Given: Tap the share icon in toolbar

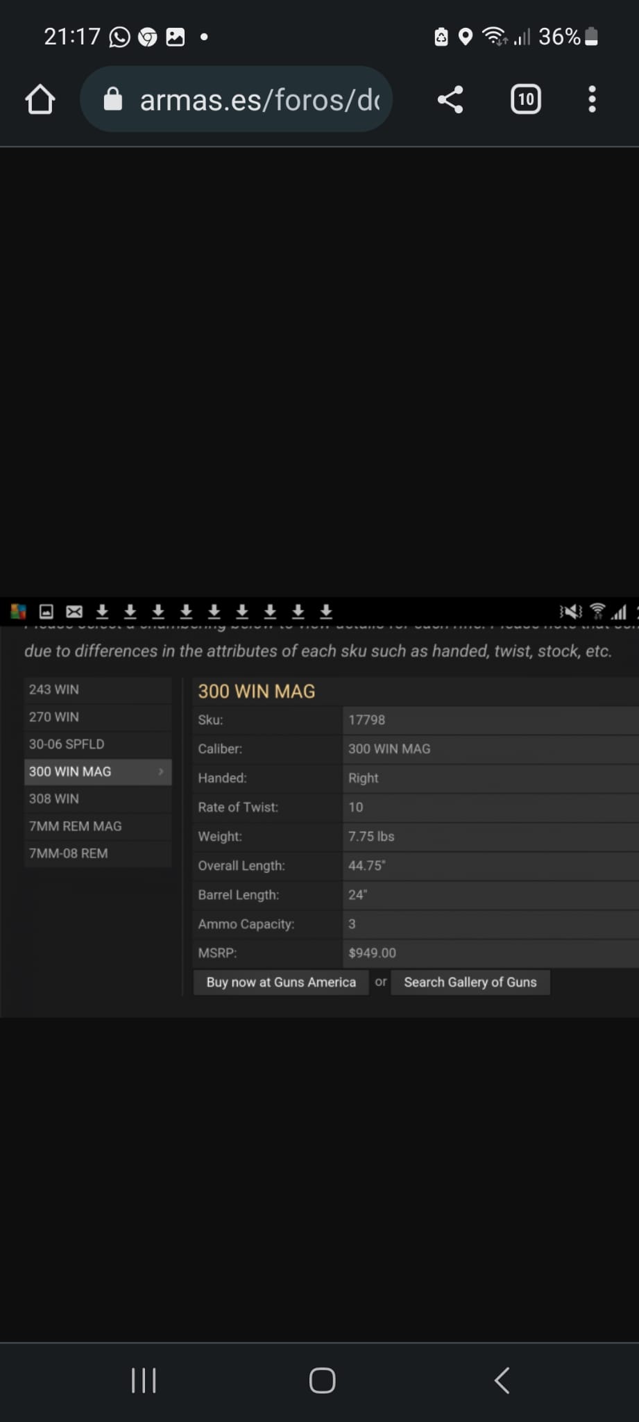Looking at the screenshot, I should 450,99.
